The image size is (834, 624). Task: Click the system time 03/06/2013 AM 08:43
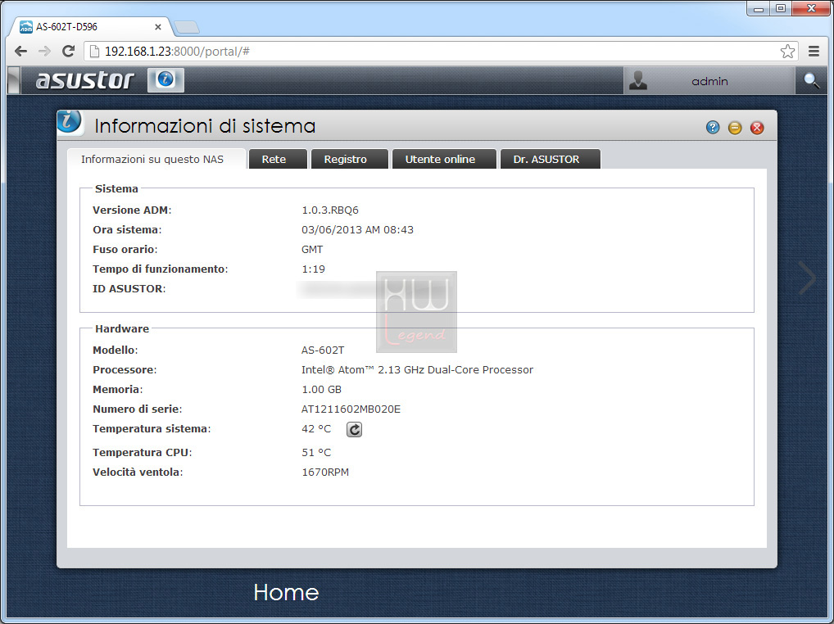click(x=357, y=229)
